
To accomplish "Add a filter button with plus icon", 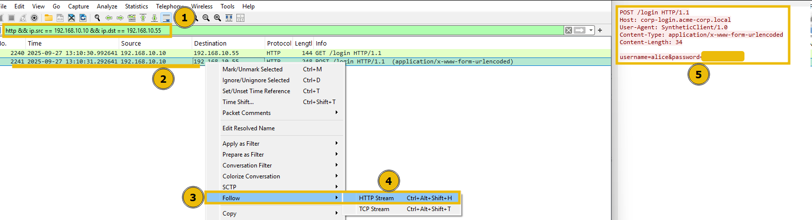I will coord(600,30).
